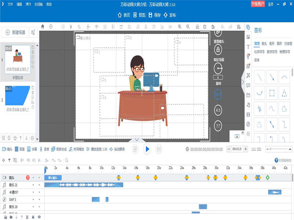Select the straight line shape
Screen dimensions: 294x220
pos(259,77)
